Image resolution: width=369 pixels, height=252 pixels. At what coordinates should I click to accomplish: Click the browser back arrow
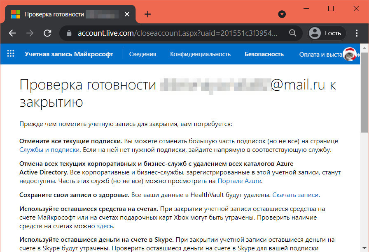pos(12,33)
